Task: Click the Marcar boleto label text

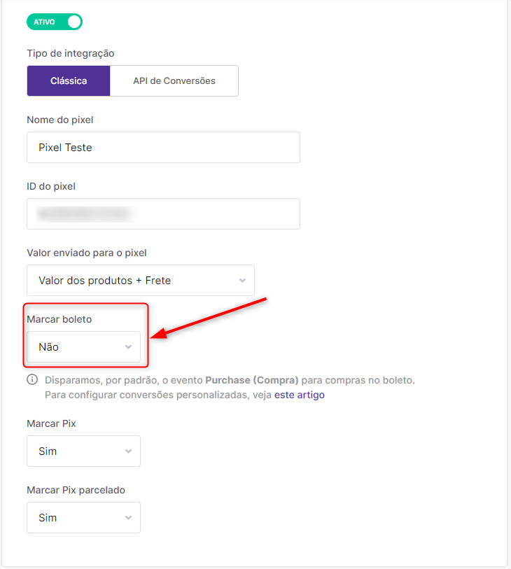Action: [59, 319]
